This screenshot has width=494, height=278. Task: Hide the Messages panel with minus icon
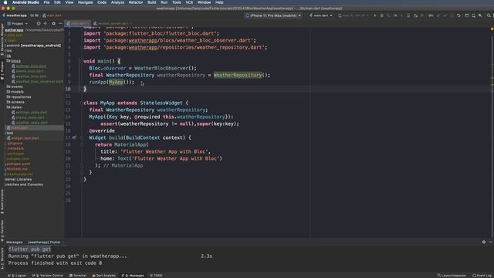pyautogui.click(x=491, y=242)
